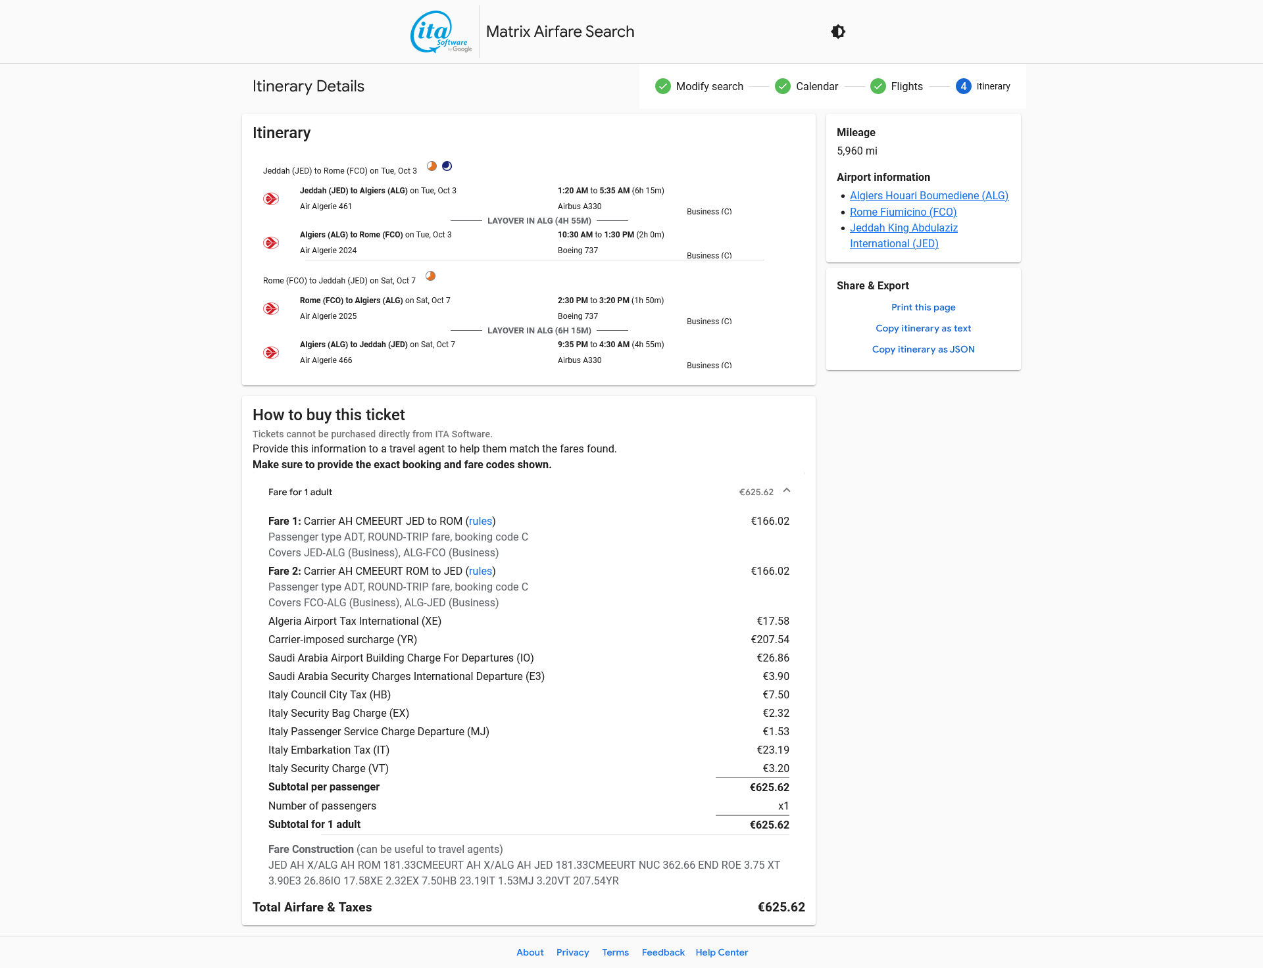Click the daytime icon for Rome-Jeddah leg

click(431, 276)
